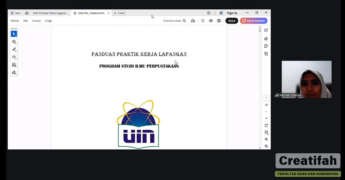Zoom in on the document
The image size is (345, 180).
coord(266,139)
